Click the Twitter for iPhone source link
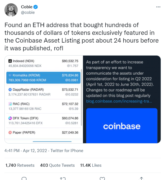The width and height of the screenshot is (164, 180). point(67,151)
